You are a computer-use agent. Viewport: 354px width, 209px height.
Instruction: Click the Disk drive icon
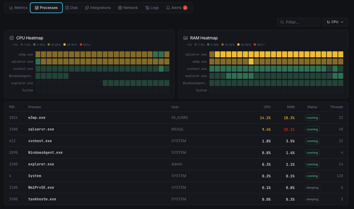tap(67, 8)
